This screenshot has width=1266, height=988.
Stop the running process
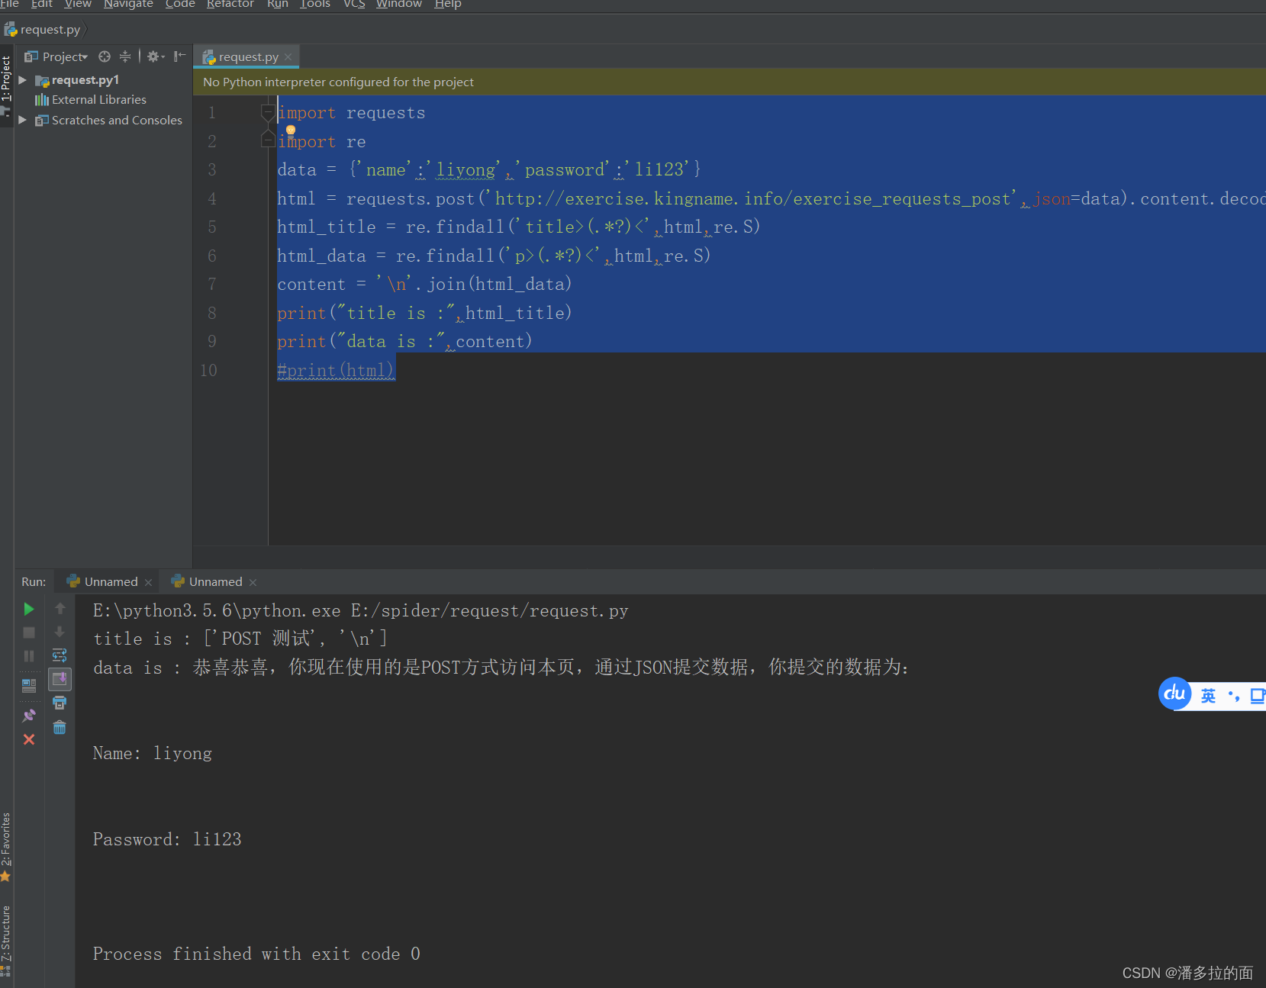[28, 632]
